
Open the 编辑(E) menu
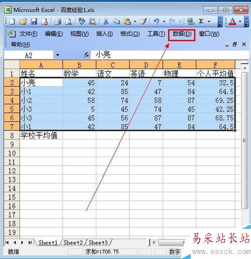[54, 34]
